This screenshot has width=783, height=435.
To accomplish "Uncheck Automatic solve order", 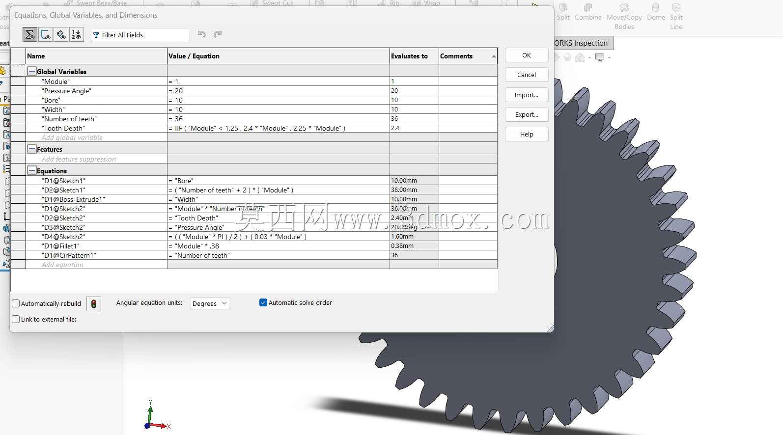I will point(263,303).
